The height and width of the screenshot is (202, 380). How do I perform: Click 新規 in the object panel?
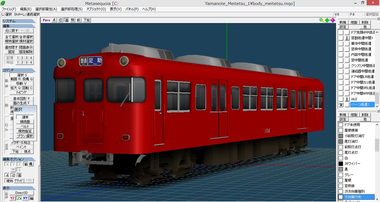click(x=343, y=22)
